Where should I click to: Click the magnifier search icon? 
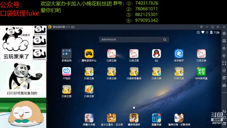coord(165,39)
